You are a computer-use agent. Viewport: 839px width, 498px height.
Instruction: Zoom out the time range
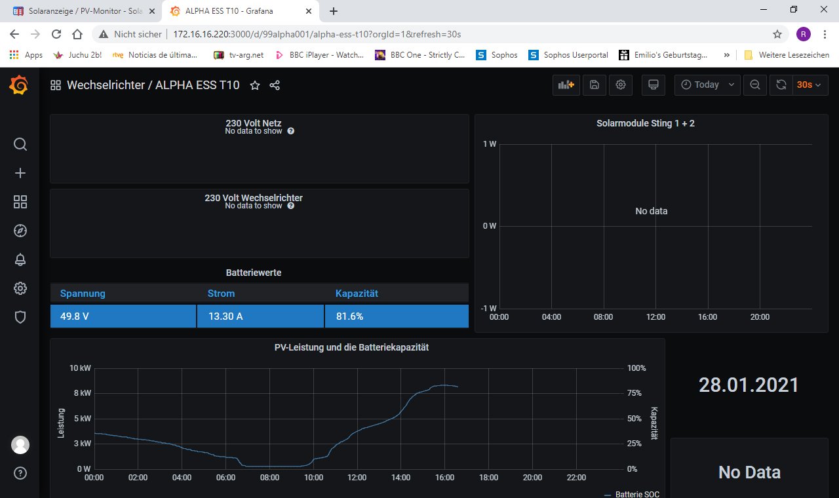pos(755,85)
